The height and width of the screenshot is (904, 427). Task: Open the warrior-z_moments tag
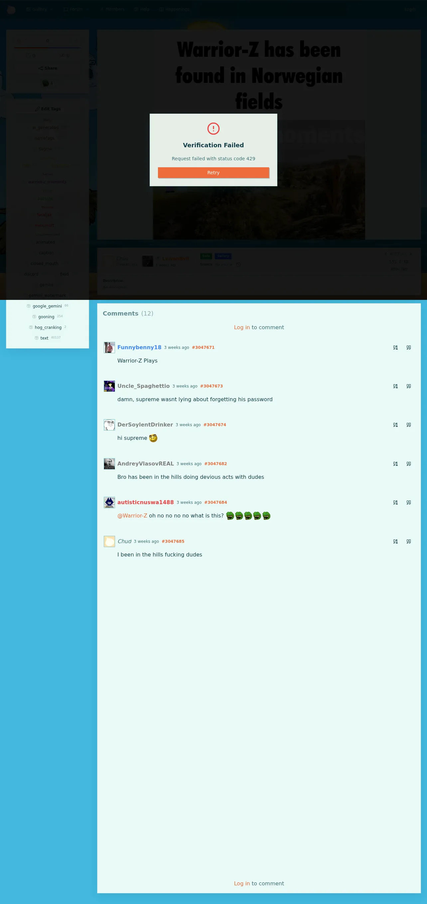pyautogui.click(x=47, y=182)
